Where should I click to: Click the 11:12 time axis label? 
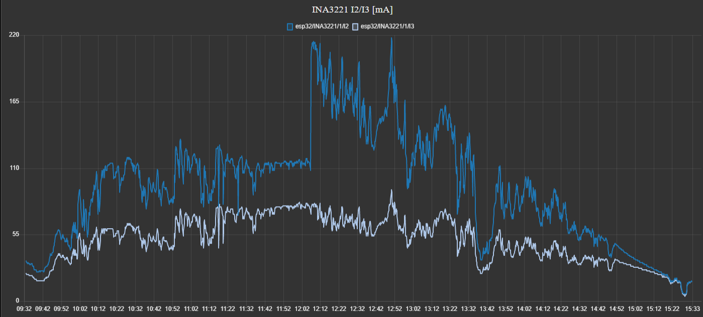click(210, 309)
